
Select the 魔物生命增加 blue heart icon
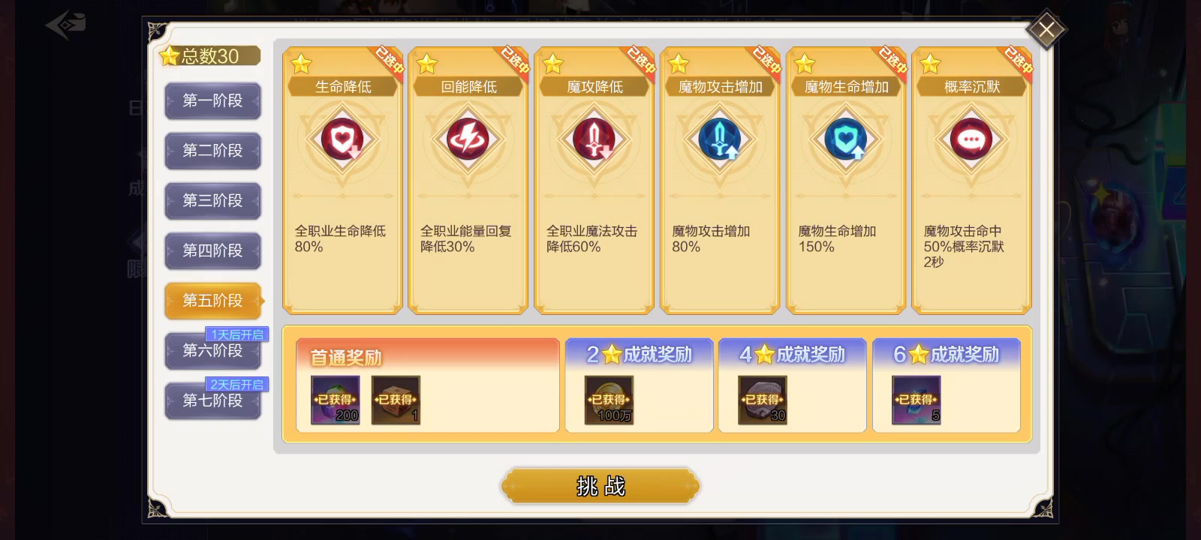846,139
